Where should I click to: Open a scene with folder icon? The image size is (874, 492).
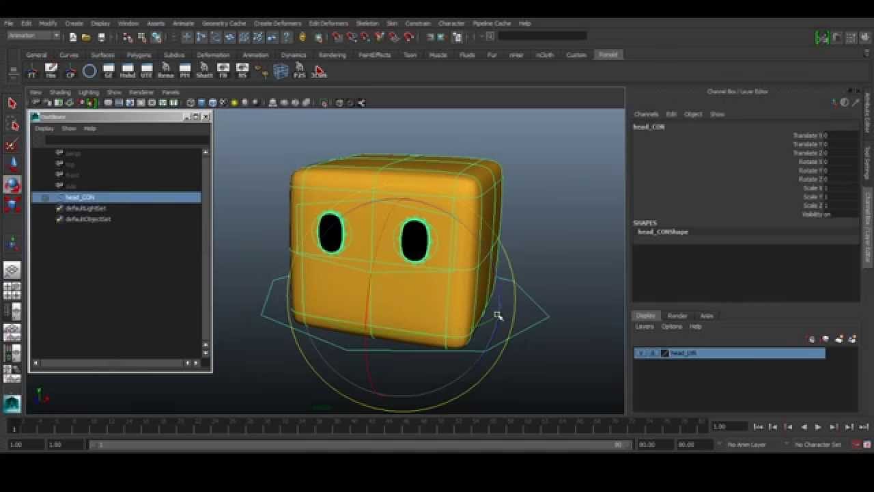click(86, 37)
